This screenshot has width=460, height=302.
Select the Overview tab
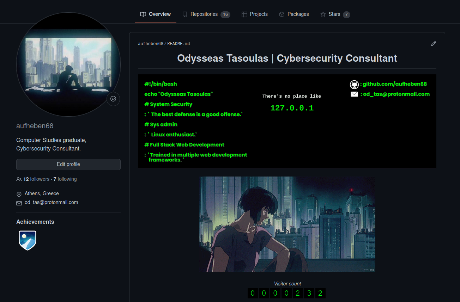point(156,14)
